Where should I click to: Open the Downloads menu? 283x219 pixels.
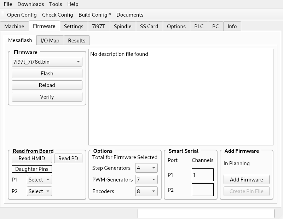(31, 4)
